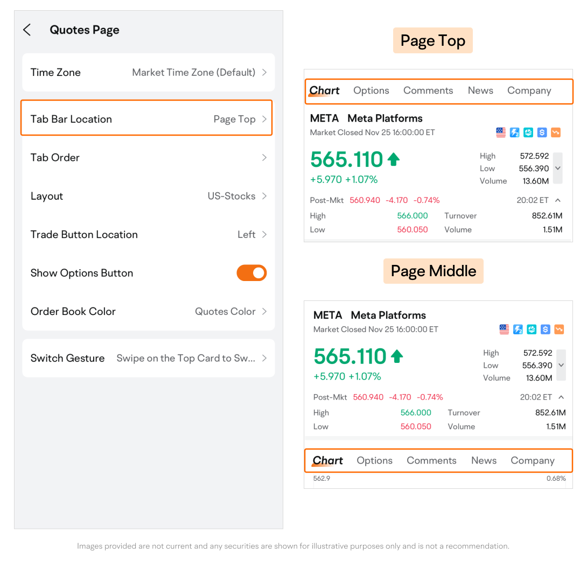Select Chart tab in Page Middle preview
The image size is (587, 561).
[327, 461]
